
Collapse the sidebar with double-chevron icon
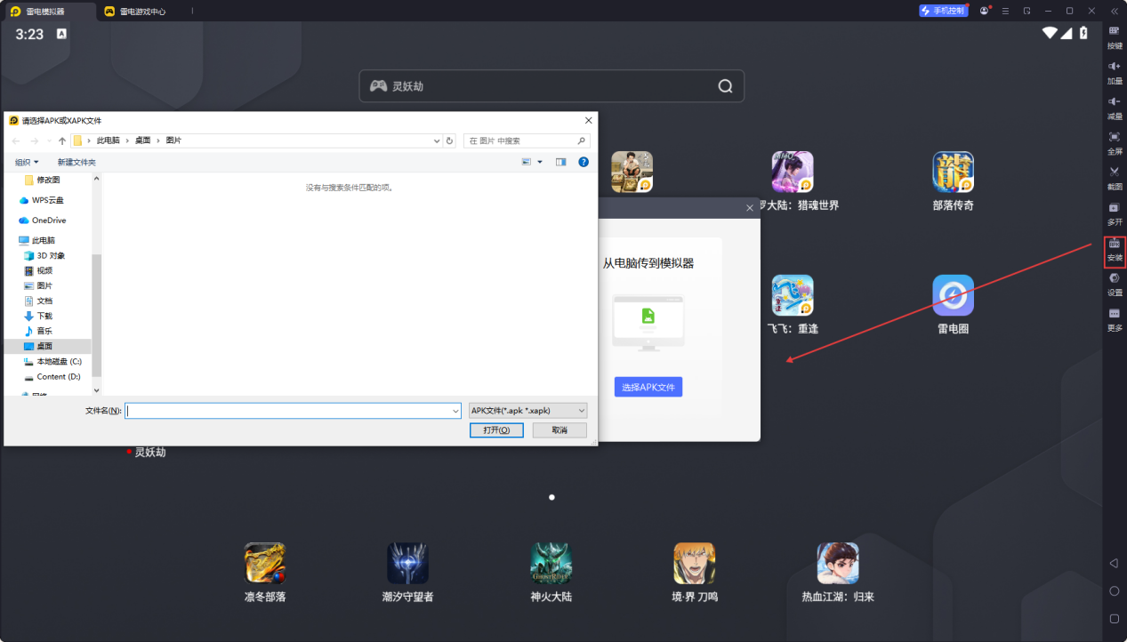[1114, 11]
